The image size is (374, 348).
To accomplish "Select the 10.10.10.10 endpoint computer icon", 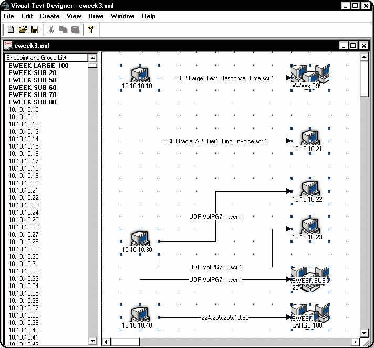I will 140,75.
